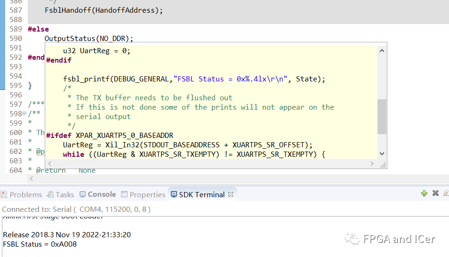The width and height of the screenshot is (449, 257).
Task: Disconnect the terminal with the X icon
Action: click(435, 193)
